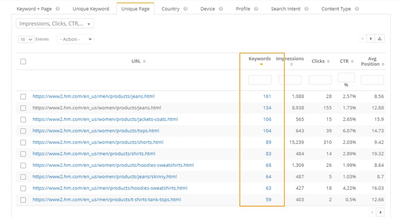The image size is (398, 218).
Task: Sort by Avg Position sort icon
Action: click(383, 64)
